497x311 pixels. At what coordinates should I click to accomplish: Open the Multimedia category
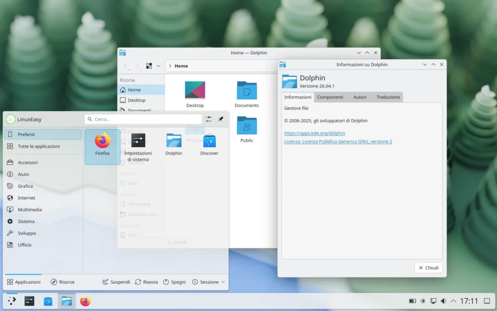pos(43,209)
